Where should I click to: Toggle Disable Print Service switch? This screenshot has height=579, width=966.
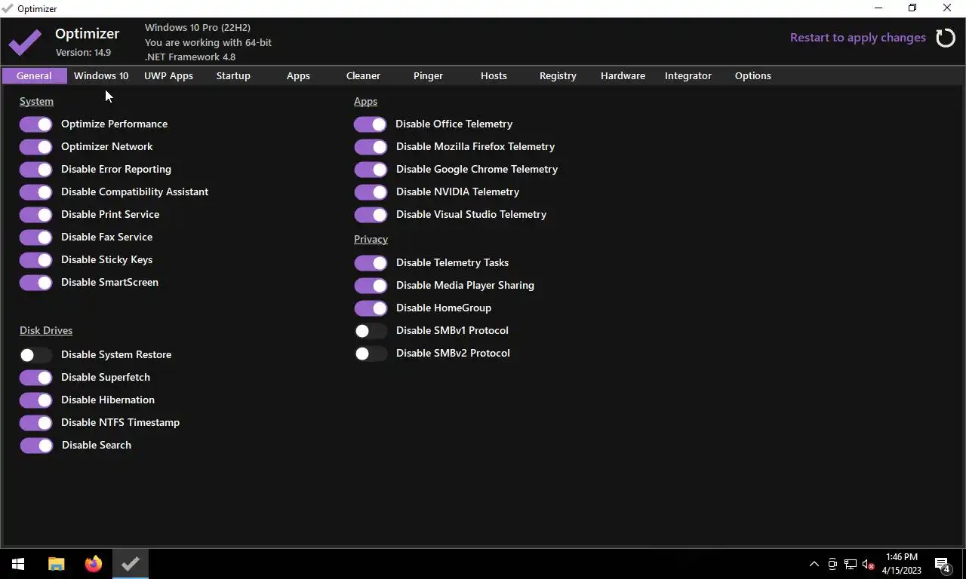coord(36,215)
